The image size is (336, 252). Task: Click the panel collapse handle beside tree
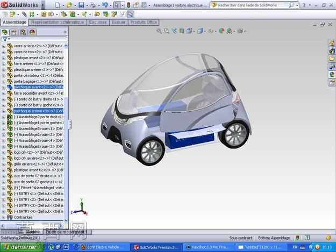point(70,125)
